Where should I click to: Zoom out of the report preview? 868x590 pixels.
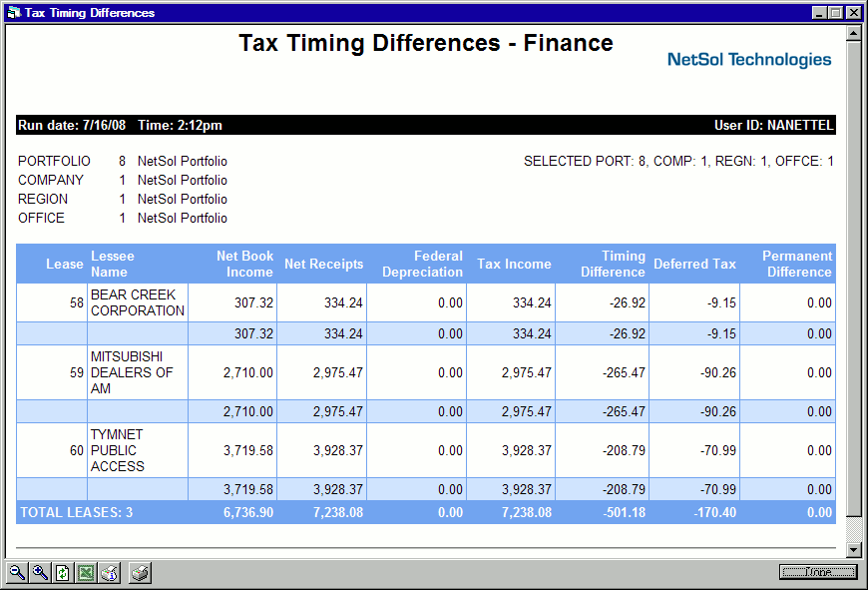17,573
